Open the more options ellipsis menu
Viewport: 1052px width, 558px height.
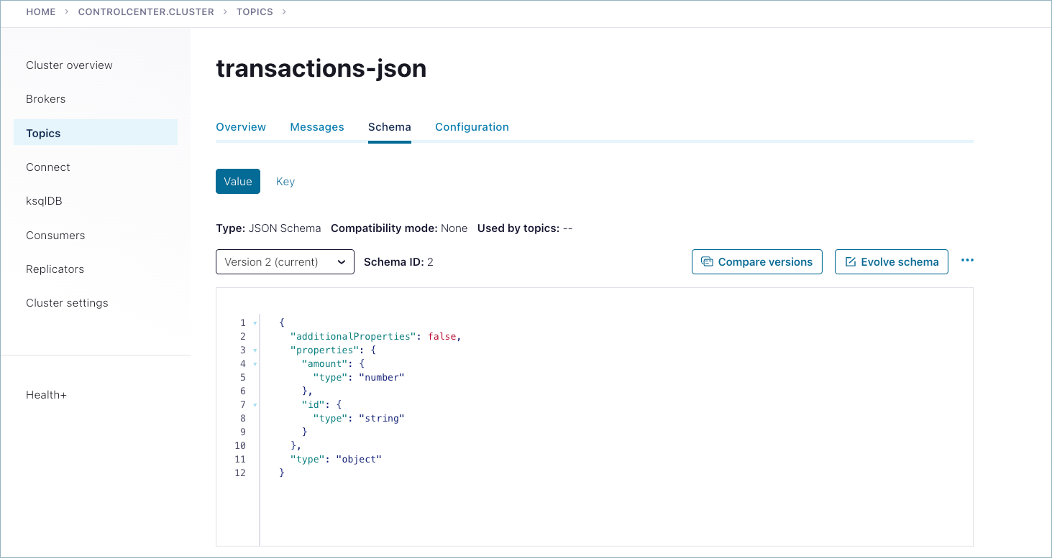click(967, 261)
